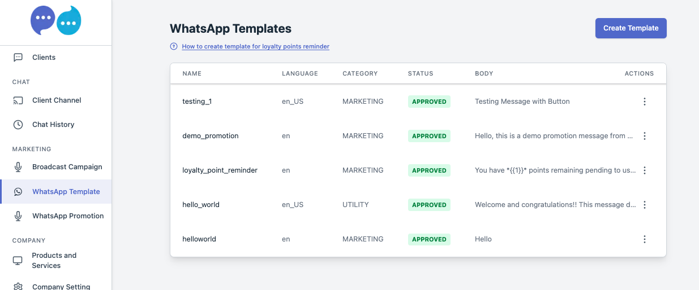Screen dimensions: 699x290
Task: Click 'You have *{{1}}* points' body text
Action: tap(555, 170)
